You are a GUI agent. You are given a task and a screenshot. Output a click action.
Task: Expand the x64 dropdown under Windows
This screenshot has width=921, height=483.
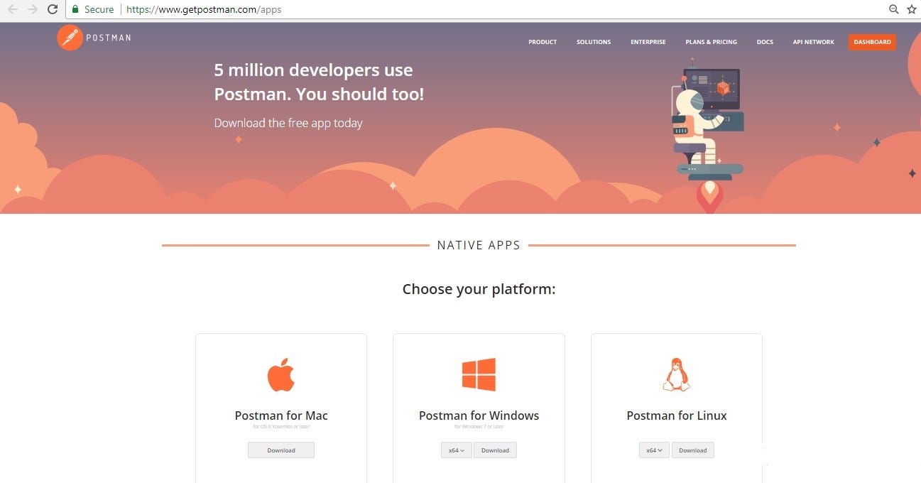click(456, 450)
